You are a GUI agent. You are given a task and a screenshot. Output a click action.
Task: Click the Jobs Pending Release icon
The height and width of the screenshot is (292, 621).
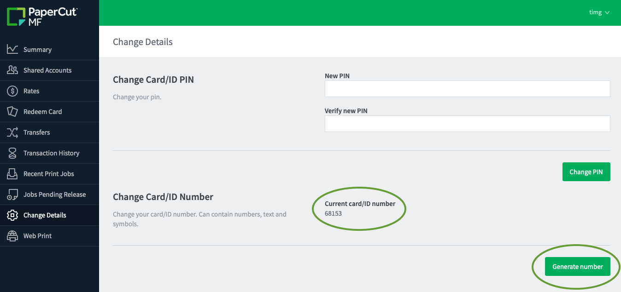pyautogui.click(x=12, y=195)
